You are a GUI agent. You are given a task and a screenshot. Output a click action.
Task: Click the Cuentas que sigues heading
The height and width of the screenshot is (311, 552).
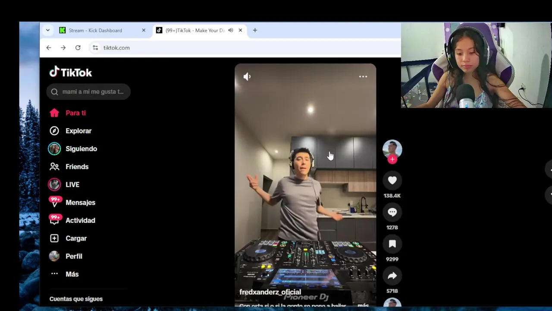tap(76, 299)
